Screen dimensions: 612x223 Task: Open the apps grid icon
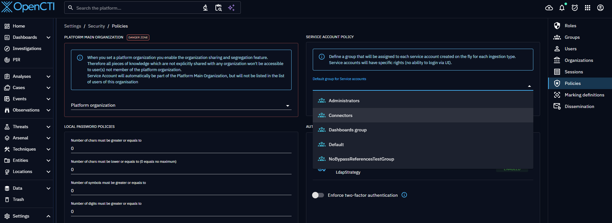588,8
